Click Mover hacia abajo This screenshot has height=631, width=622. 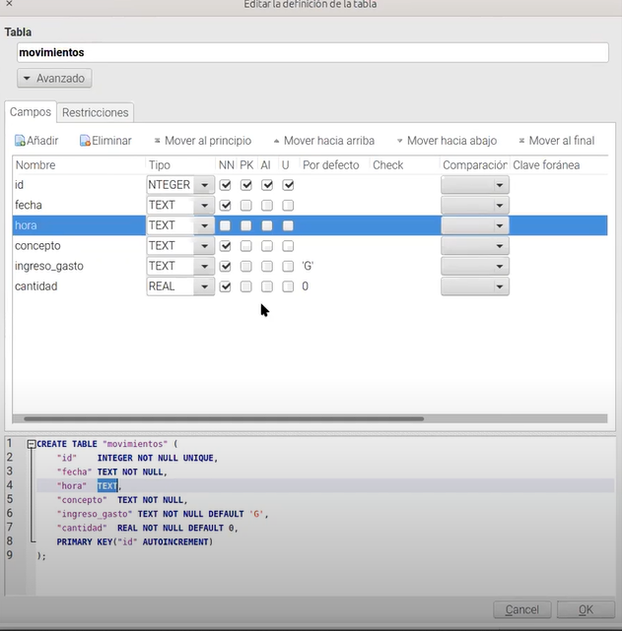[x=447, y=141]
